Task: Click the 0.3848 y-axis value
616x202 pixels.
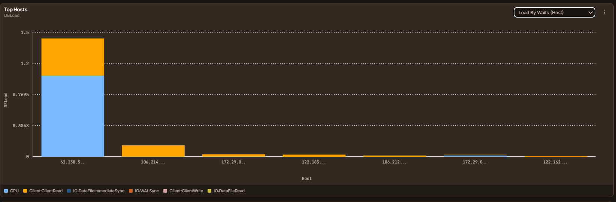Action: (x=21, y=126)
